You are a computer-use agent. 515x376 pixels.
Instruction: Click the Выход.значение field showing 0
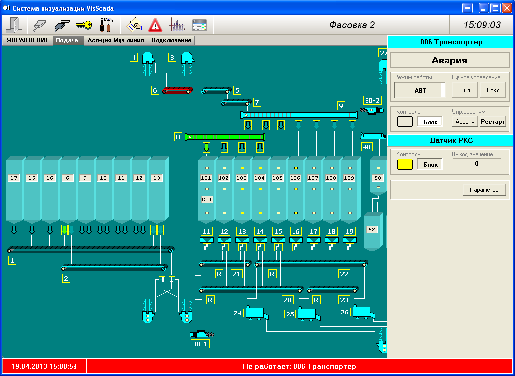coord(477,164)
